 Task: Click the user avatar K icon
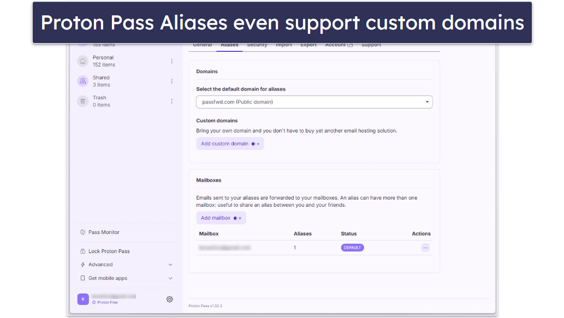point(83,299)
